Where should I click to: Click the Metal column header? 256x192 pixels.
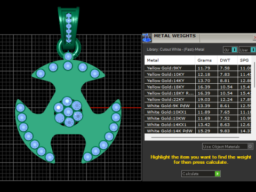point(170,60)
